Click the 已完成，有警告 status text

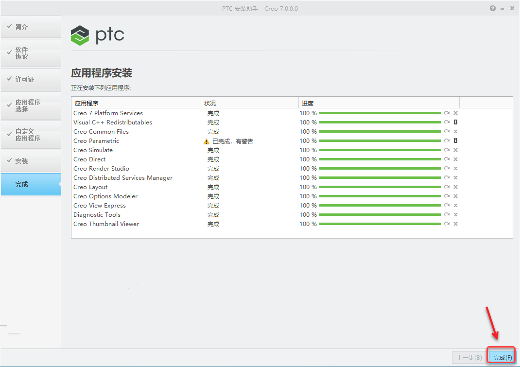click(233, 141)
